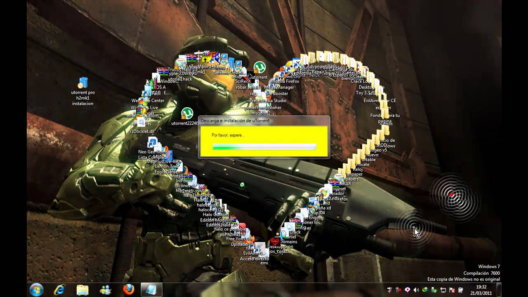This screenshot has height=297, width=528.
Task: Open the volume speaker tray icon
Action: pos(416,290)
